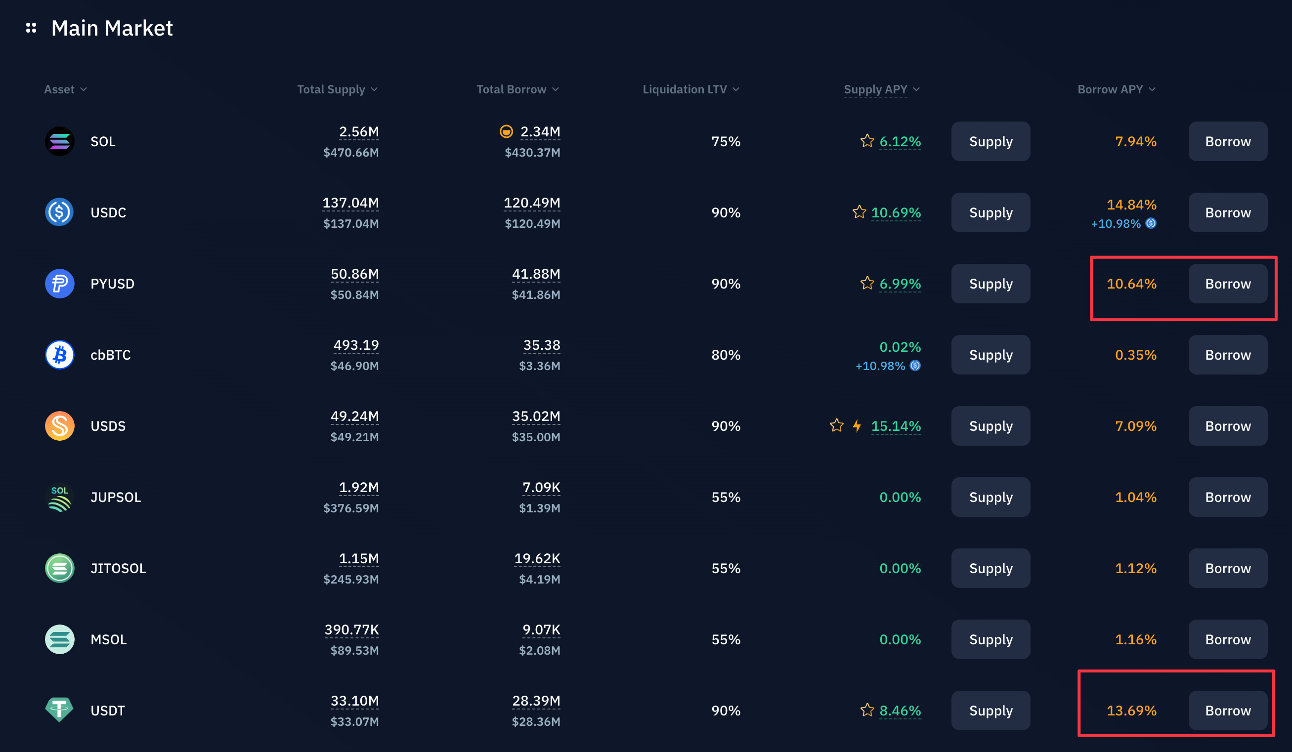Click Borrow in the JUPSOL row
Image resolution: width=1292 pixels, height=752 pixels.
[1228, 497]
